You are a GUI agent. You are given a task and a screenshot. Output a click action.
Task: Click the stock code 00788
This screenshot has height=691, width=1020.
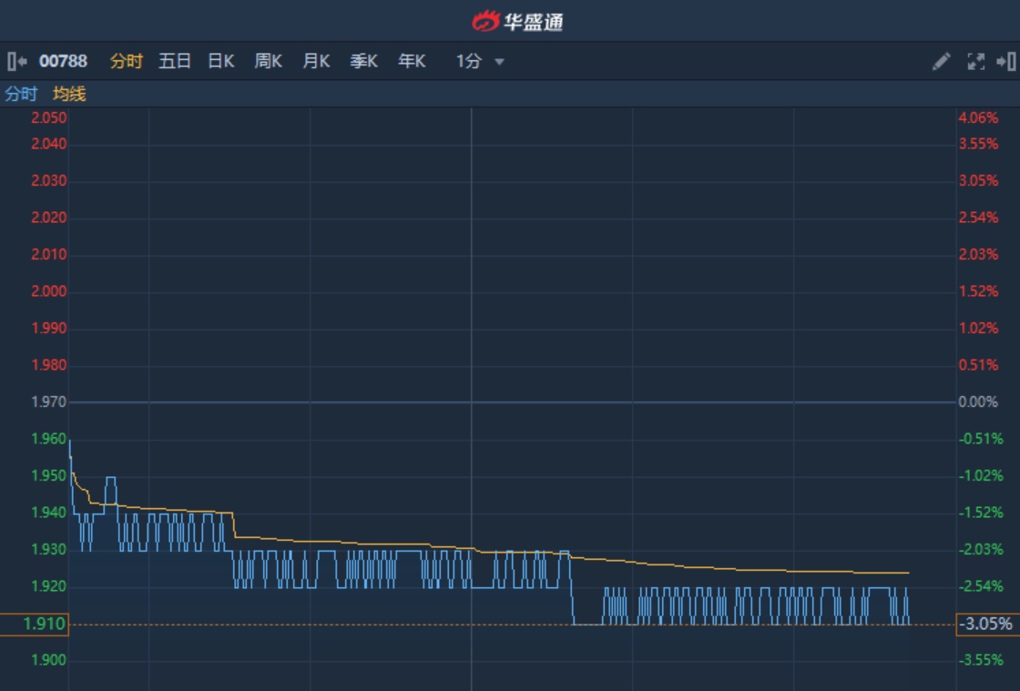pyautogui.click(x=63, y=61)
